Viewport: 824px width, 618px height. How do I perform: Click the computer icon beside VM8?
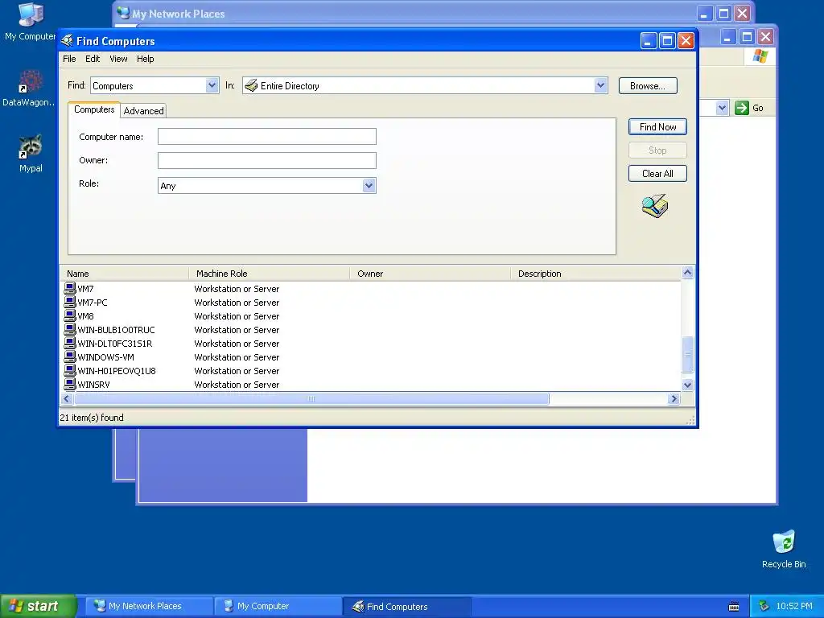[x=70, y=315]
